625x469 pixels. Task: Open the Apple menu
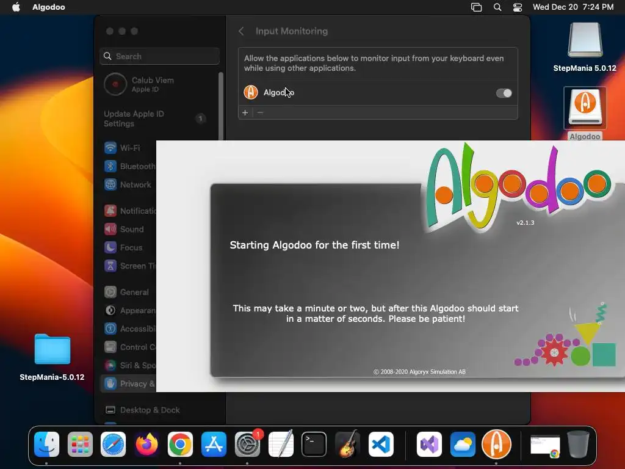tap(16, 7)
